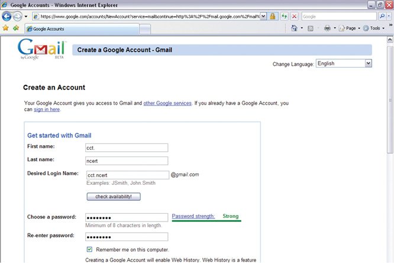Click the 'check availability!' button

click(114, 197)
